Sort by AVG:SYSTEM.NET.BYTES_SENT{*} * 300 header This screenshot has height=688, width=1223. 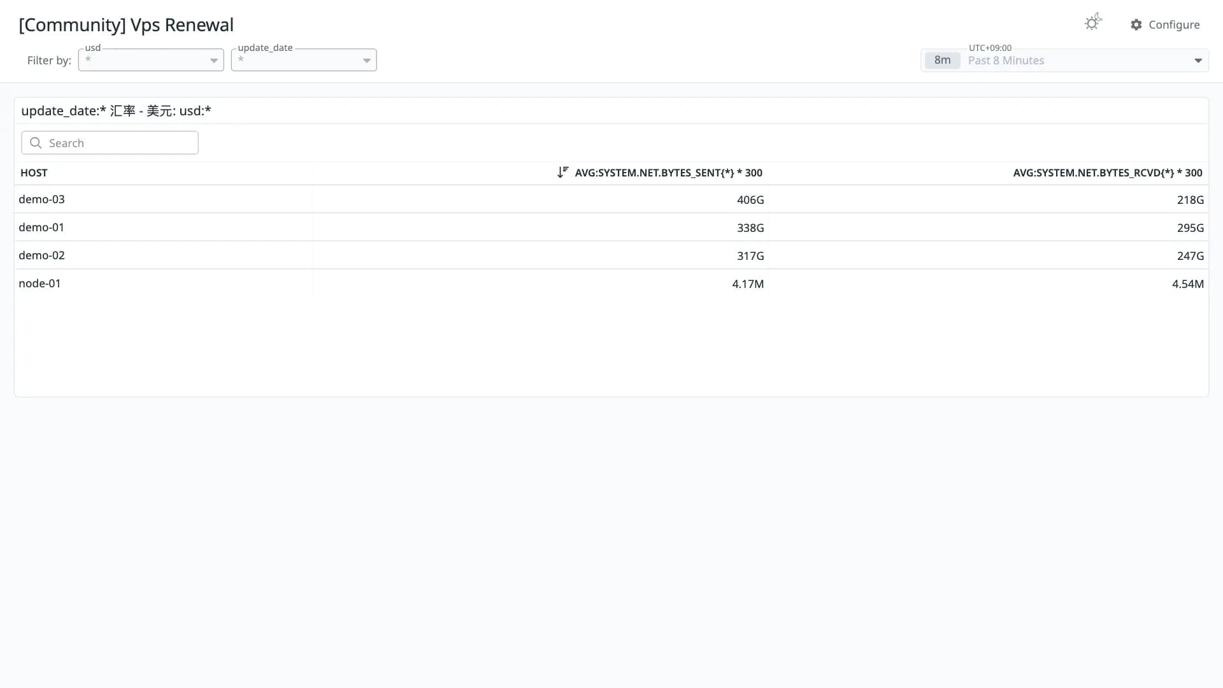coord(668,173)
